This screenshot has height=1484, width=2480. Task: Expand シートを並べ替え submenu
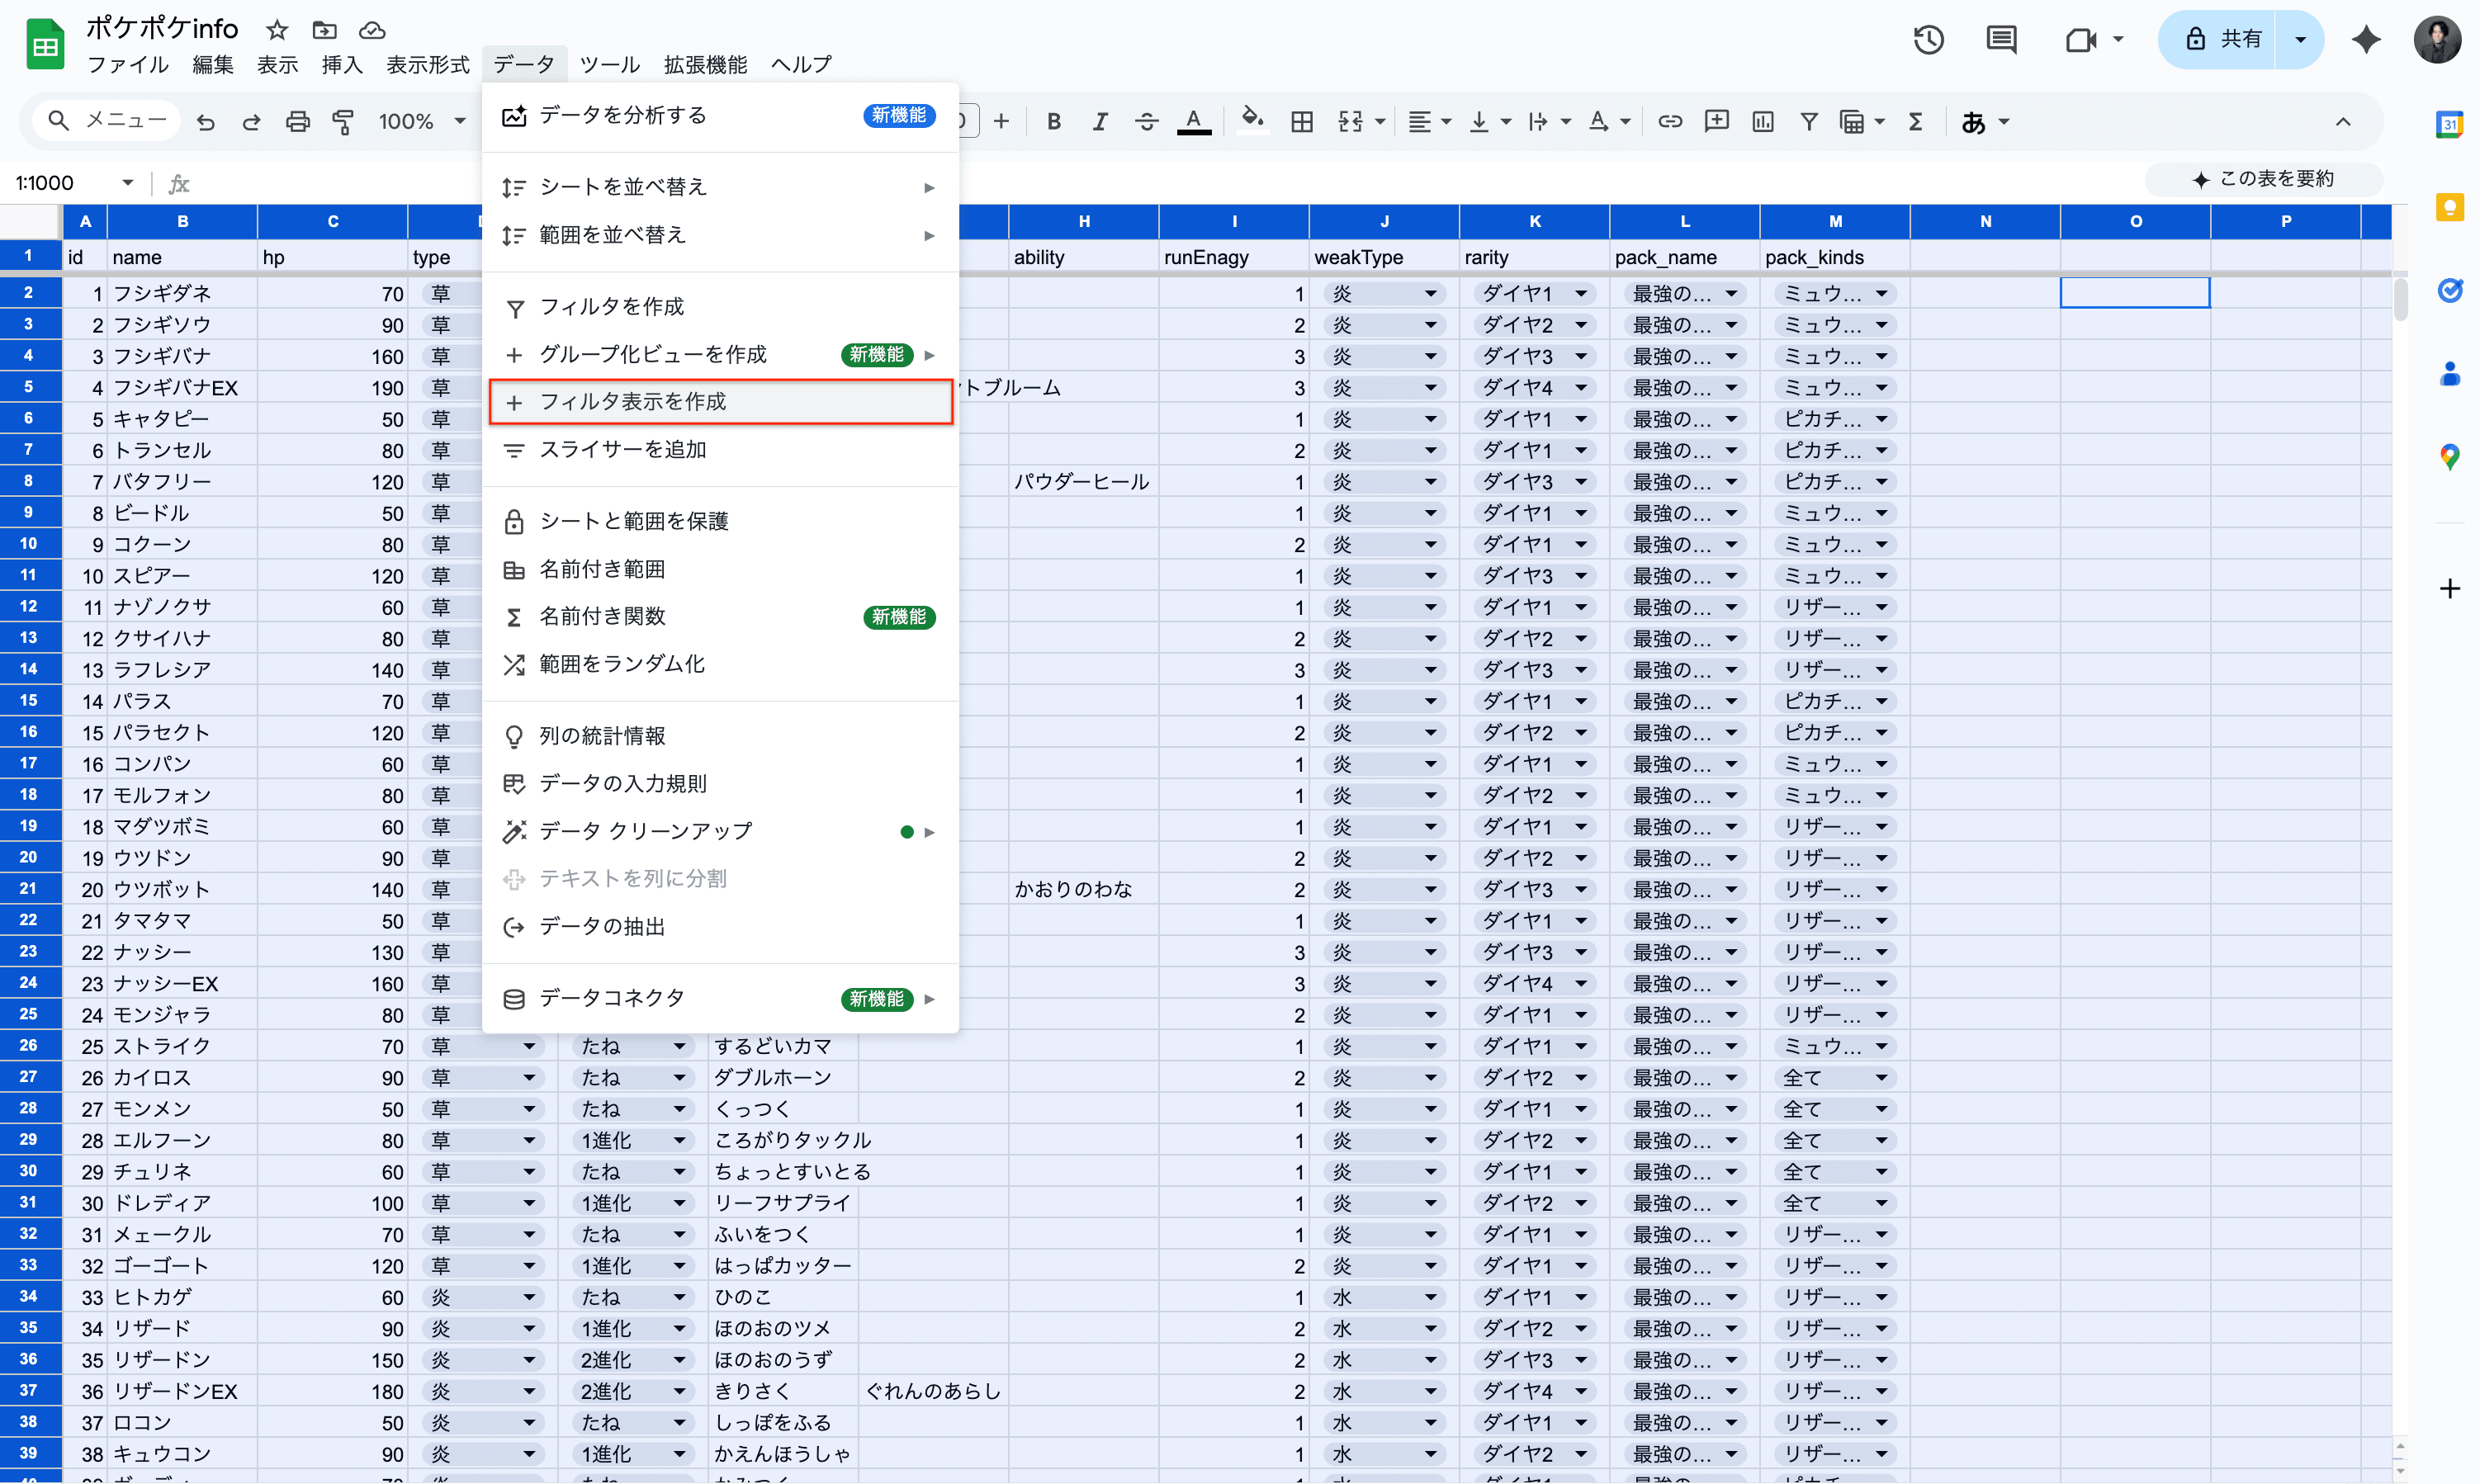click(720, 187)
